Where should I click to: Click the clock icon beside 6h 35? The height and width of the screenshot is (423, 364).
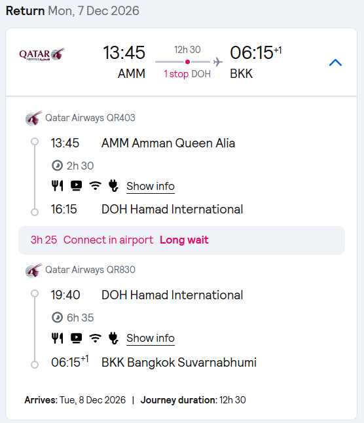tap(57, 318)
